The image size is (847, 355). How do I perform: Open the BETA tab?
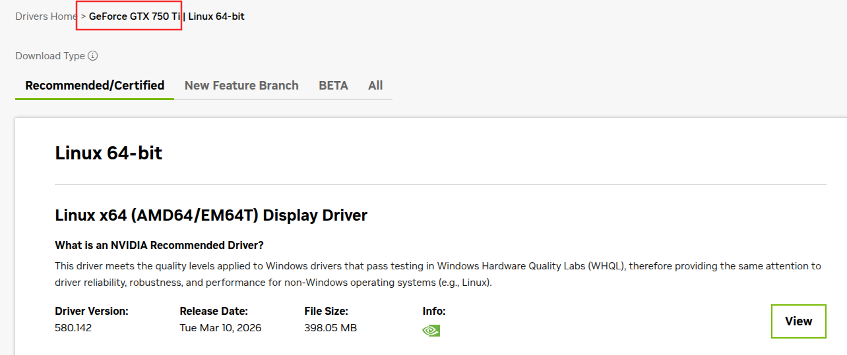click(x=333, y=86)
